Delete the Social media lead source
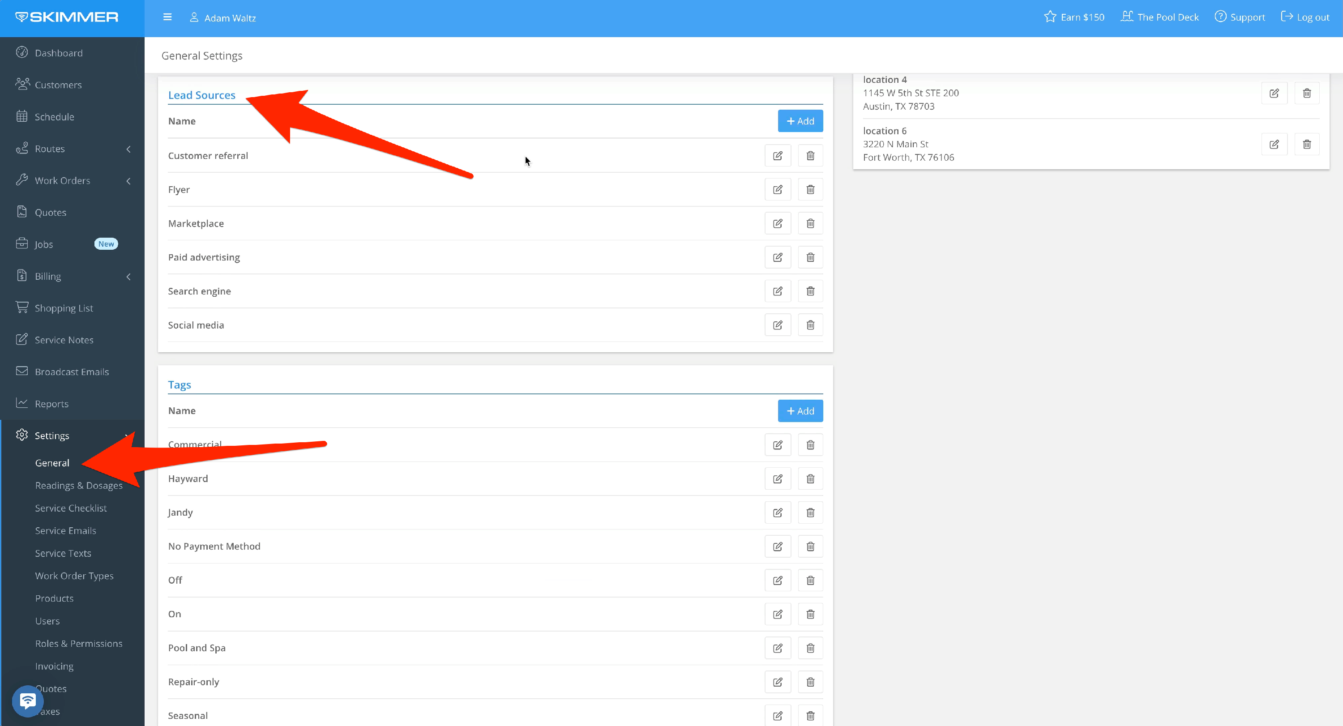Screen dimensions: 1343x726 coord(810,325)
